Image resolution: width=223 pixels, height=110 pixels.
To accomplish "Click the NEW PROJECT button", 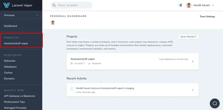I will coord(188,37).
